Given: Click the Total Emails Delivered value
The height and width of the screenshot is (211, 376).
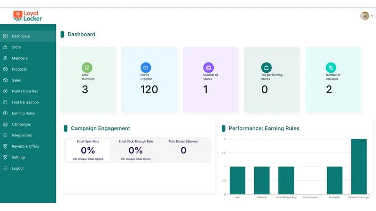Looking at the screenshot, I should point(183,150).
